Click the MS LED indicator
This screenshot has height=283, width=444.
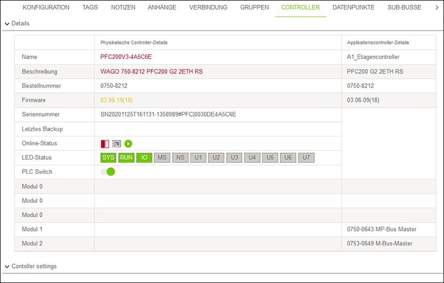pyautogui.click(x=162, y=158)
